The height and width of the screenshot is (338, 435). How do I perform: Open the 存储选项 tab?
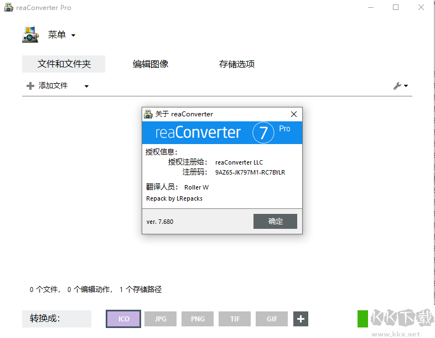click(x=237, y=64)
